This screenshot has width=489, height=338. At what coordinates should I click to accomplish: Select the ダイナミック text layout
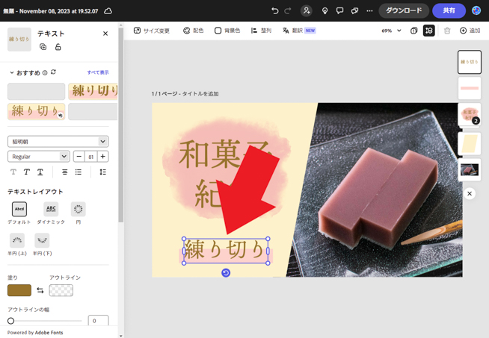(50, 210)
